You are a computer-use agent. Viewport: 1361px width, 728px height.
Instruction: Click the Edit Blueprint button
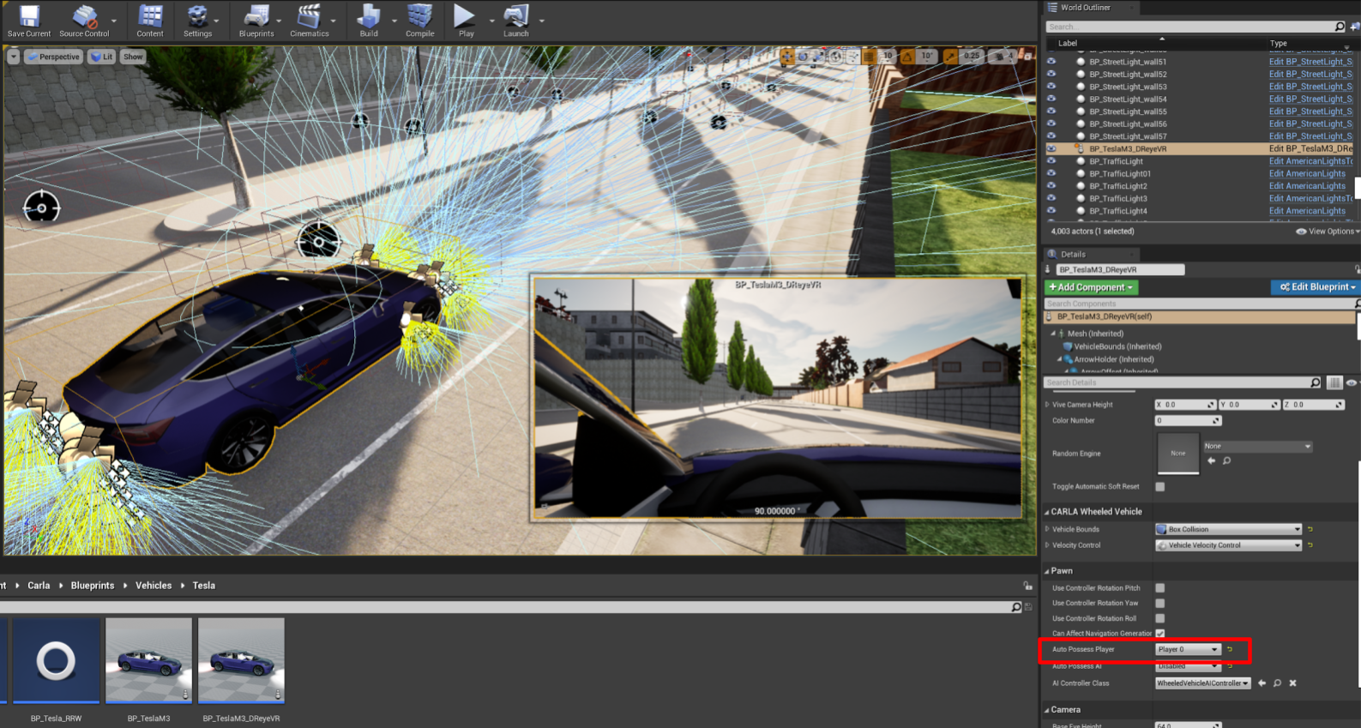click(x=1315, y=287)
